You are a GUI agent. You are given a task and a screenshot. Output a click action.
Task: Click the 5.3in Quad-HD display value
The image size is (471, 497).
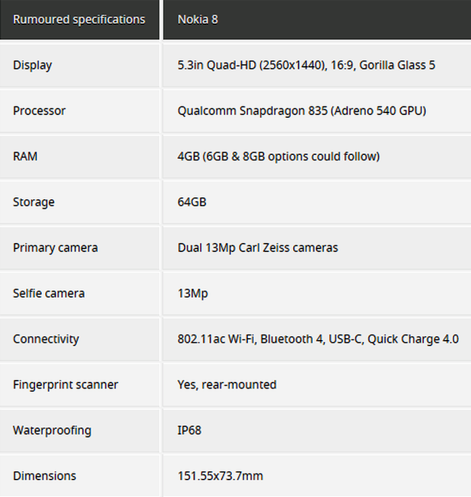306,65
